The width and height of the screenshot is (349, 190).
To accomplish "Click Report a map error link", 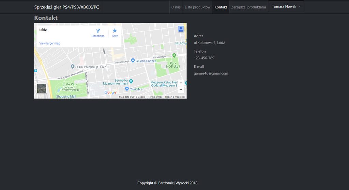I will point(175,97).
